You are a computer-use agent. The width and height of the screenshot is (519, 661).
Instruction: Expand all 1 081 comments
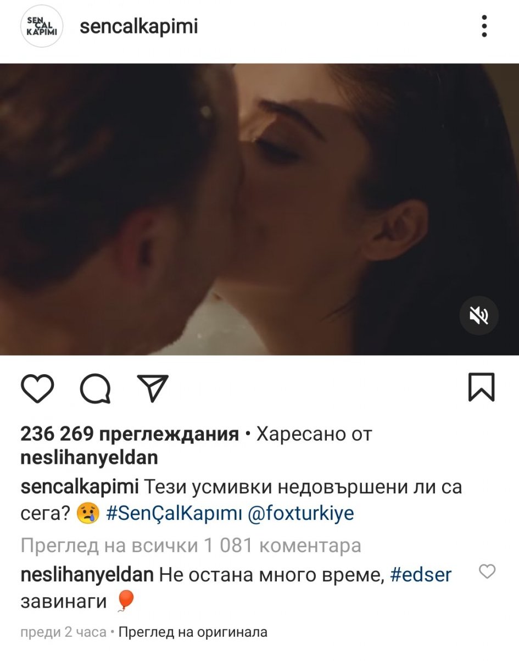click(191, 546)
